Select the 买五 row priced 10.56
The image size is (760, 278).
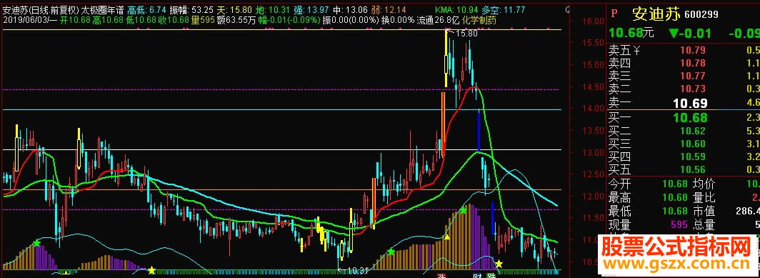(x=684, y=170)
